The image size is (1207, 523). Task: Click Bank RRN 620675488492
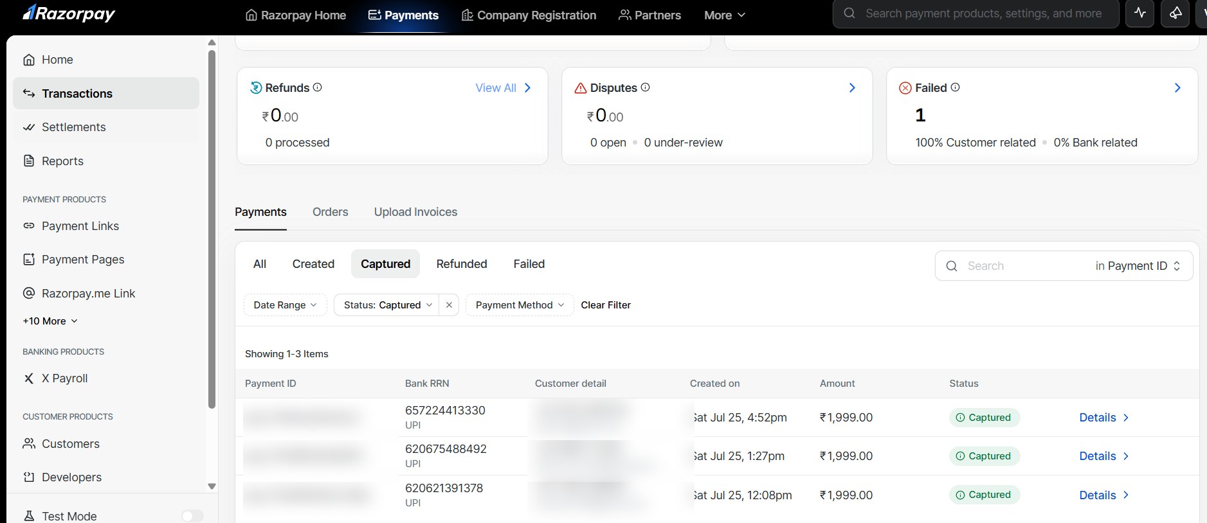(446, 449)
